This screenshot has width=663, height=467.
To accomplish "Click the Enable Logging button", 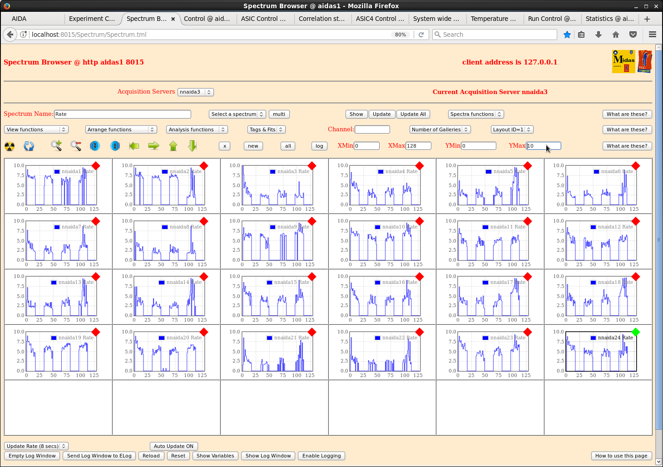I will (x=322, y=456).
